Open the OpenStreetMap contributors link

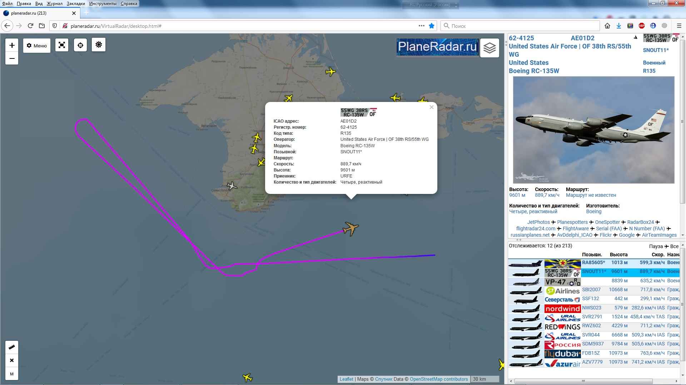(438, 379)
